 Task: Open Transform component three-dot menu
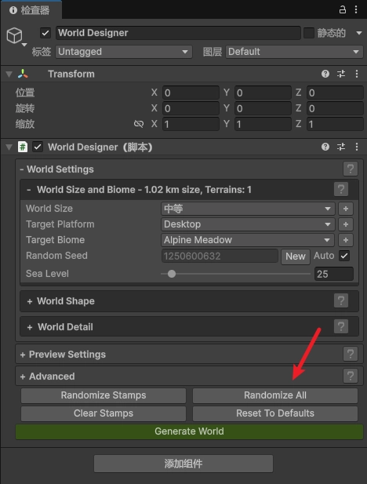357,74
